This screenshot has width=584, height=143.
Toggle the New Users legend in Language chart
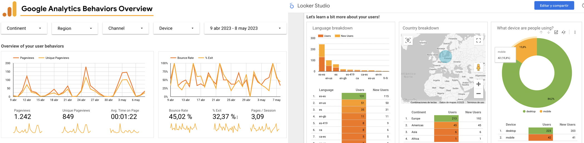pyautogui.click(x=344, y=36)
